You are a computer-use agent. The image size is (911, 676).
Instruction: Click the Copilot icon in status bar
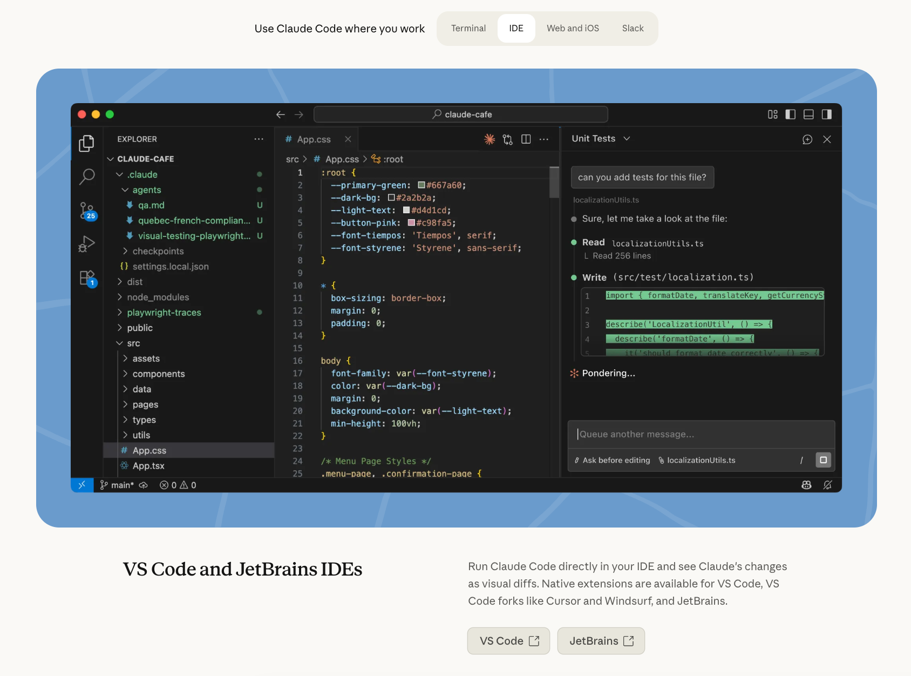pyautogui.click(x=807, y=485)
